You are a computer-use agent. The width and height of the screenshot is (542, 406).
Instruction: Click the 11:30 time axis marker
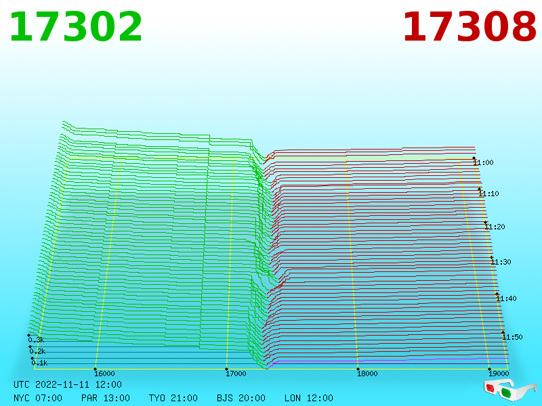click(501, 262)
